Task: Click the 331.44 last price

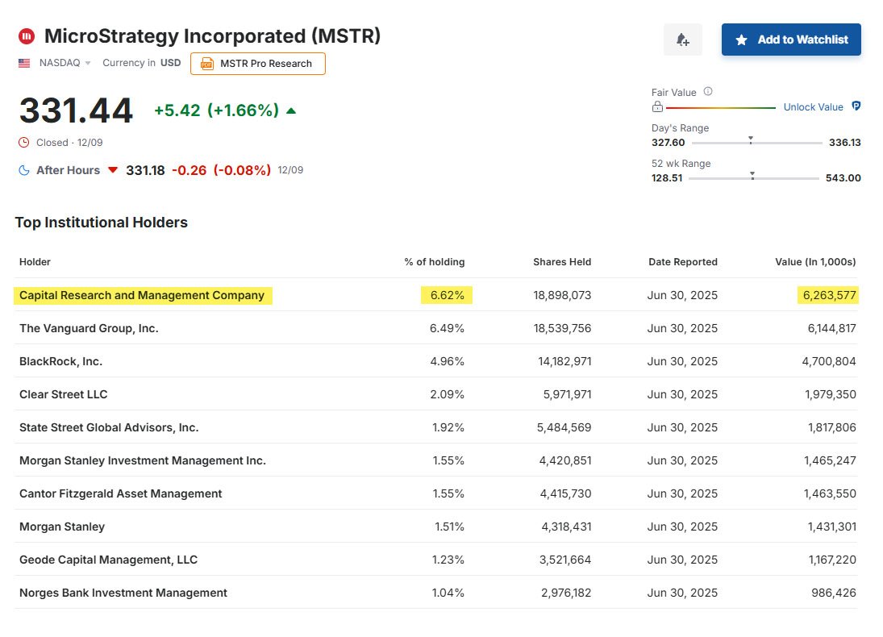Action: coord(76,110)
